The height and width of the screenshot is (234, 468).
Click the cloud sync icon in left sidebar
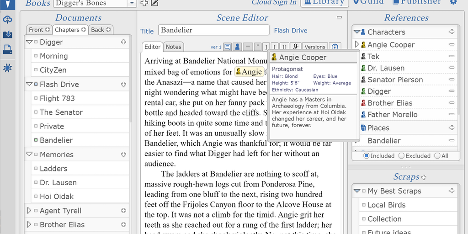pos(7,20)
